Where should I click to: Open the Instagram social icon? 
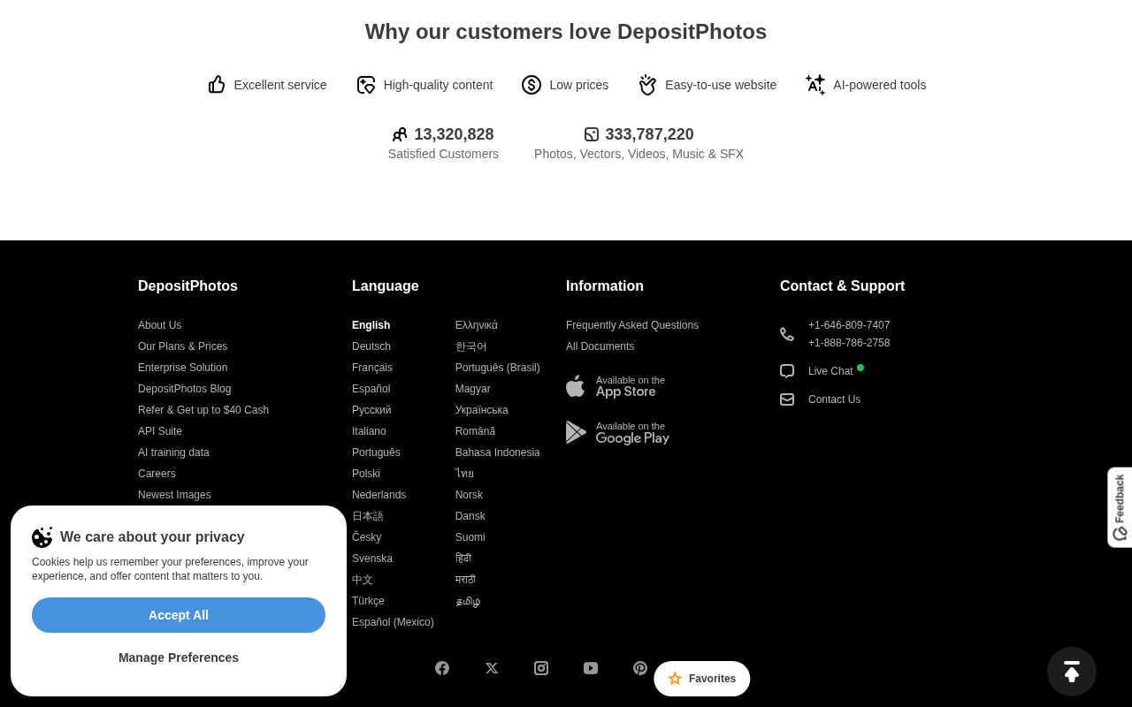click(x=541, y=668)
